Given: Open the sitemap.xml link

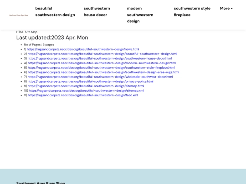Looking at the screenshot, I should [x=86, y=90].
